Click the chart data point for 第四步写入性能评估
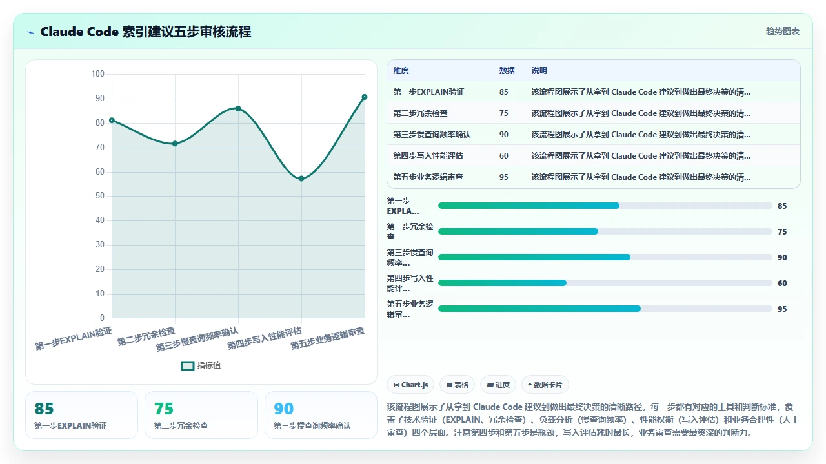826x464 pixels. [x=301, y=179]
